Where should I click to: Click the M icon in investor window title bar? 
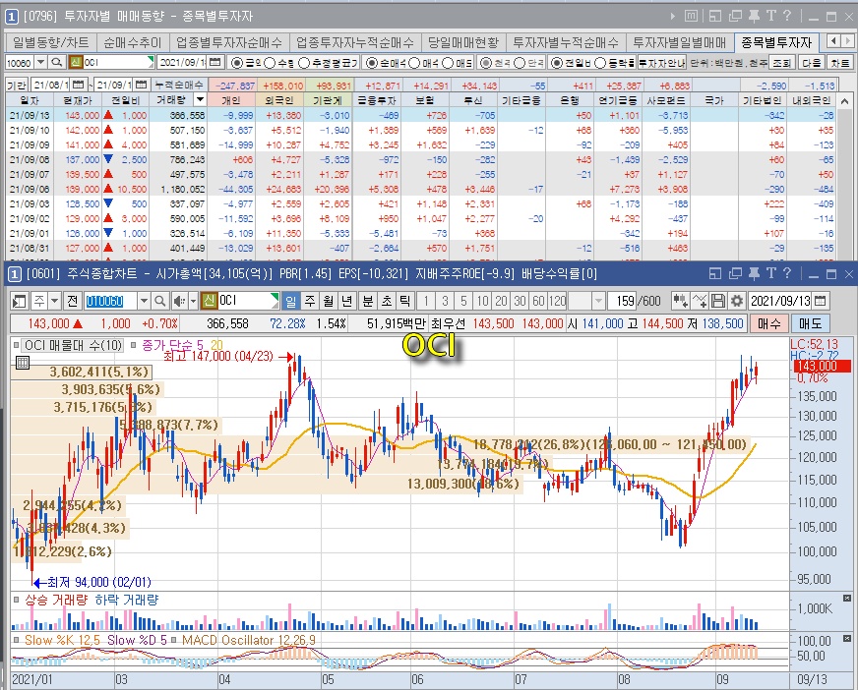point(691,16)
